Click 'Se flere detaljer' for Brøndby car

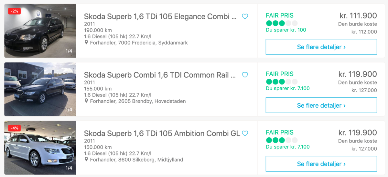point(321,105)
